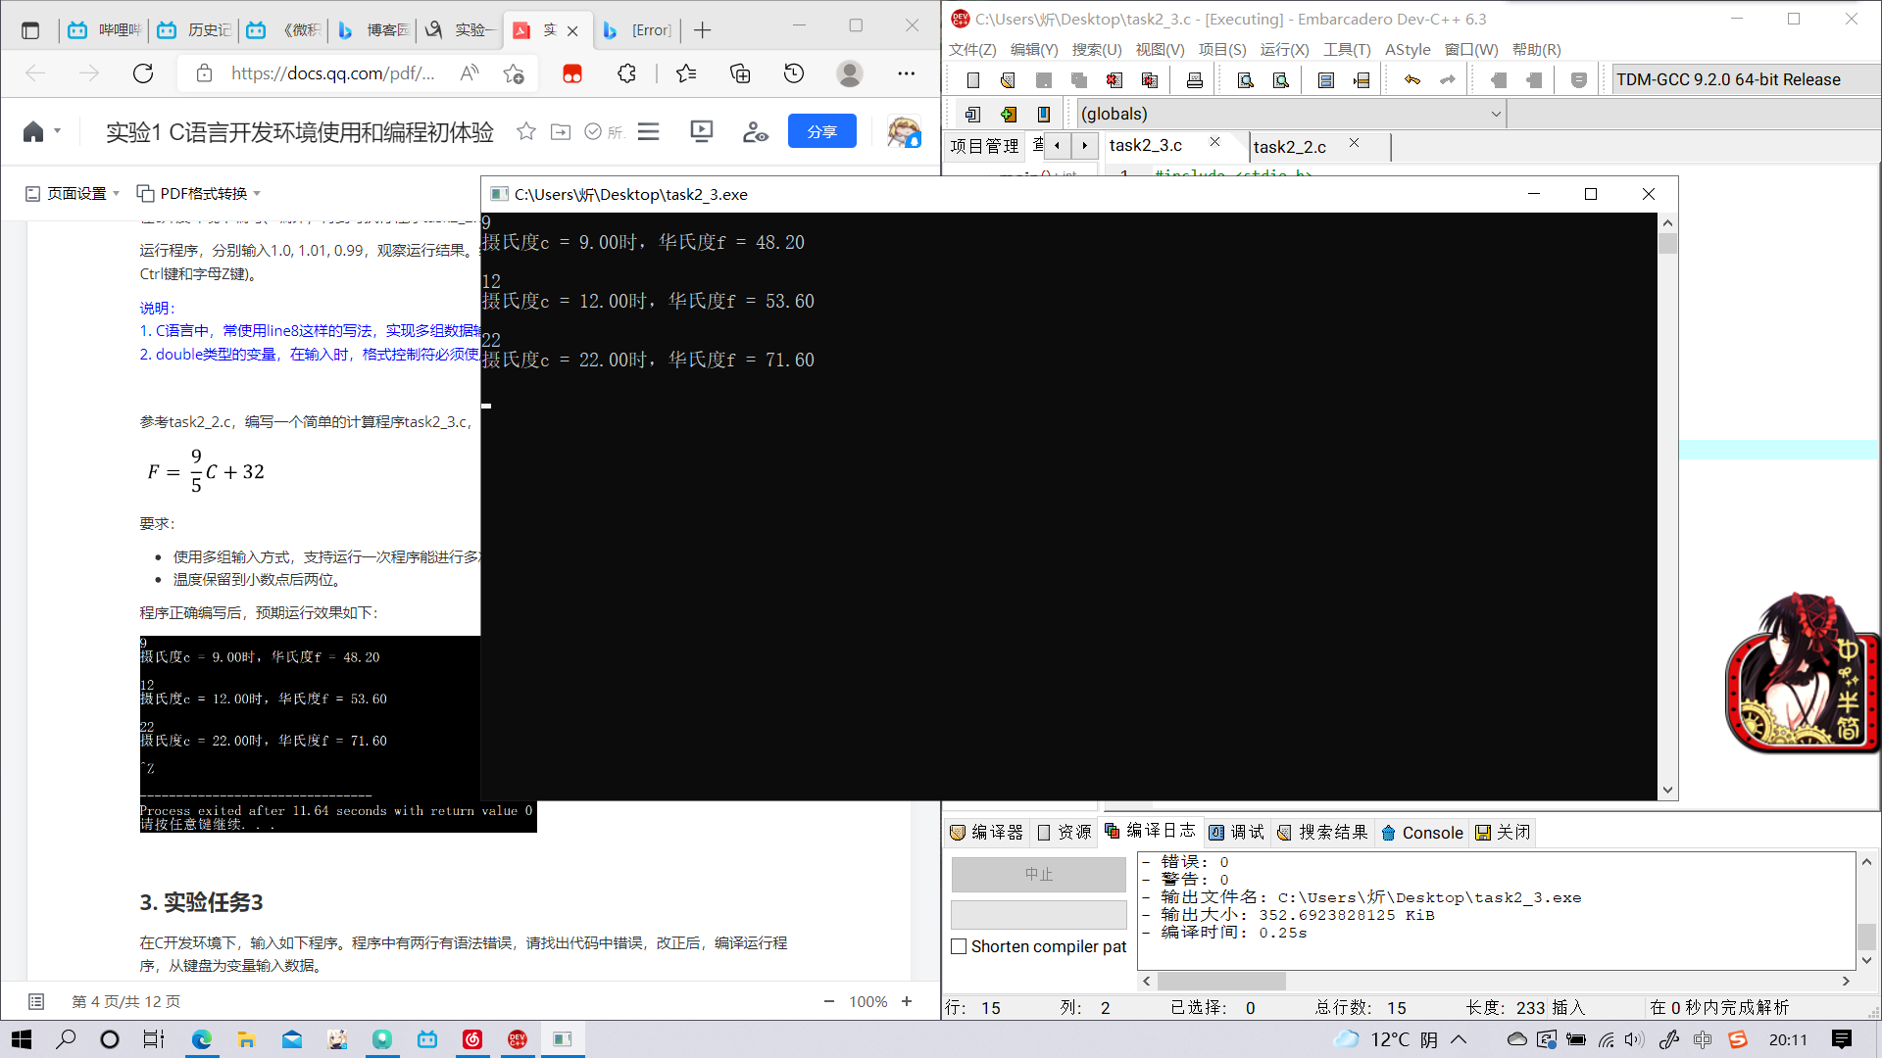This screenshot has height=1058, width=1882.
Task: Click the blue 分享 button
Action: [821, 131]
